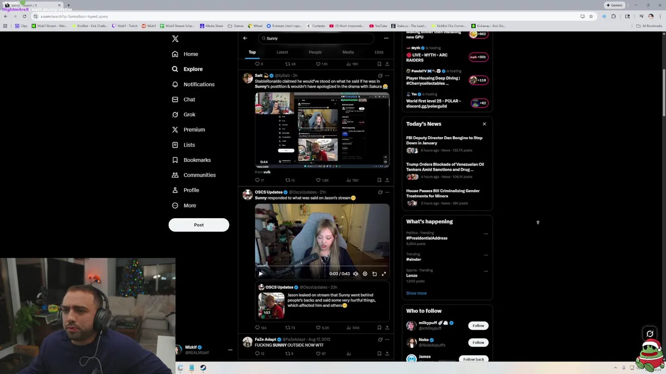Screen dimensions: 666x374
Task: Open search settings three-dot menu
Action: (386, 38)
